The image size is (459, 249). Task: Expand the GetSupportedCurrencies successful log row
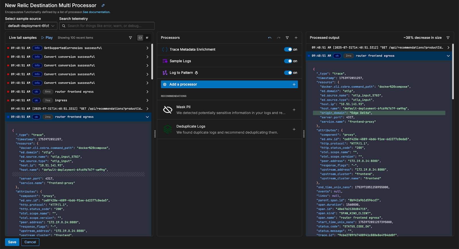[x=147, y=48]
